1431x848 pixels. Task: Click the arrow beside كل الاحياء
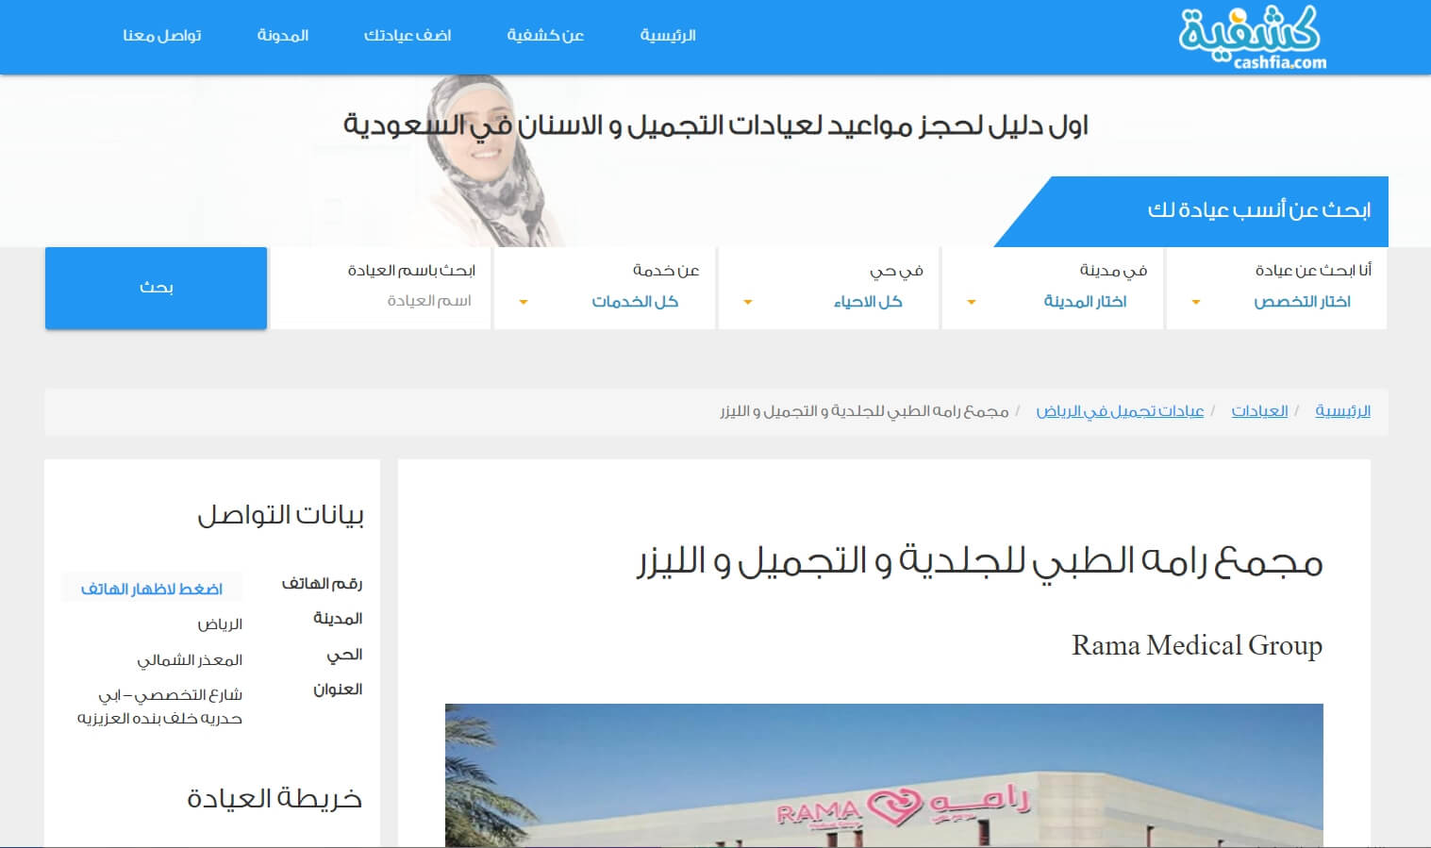point(748,303)
